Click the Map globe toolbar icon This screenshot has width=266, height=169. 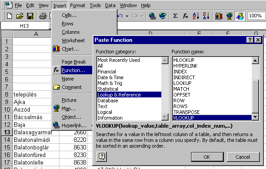(229, 16)
